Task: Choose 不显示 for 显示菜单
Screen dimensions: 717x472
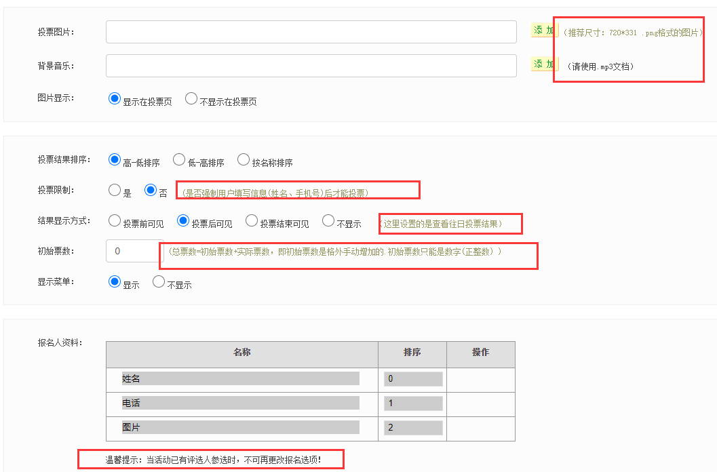Action: click(159, 281)
